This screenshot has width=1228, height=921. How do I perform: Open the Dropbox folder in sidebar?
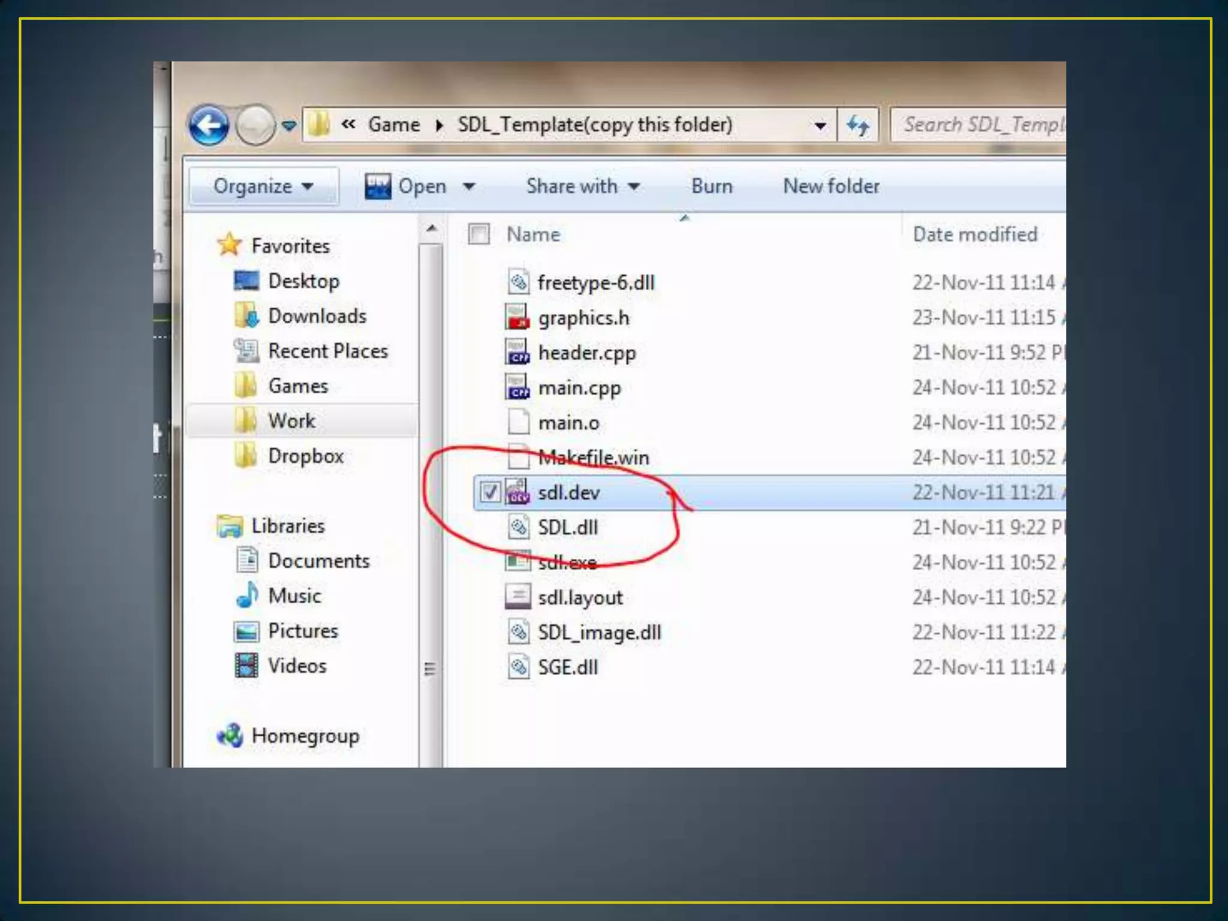point(305,456)
